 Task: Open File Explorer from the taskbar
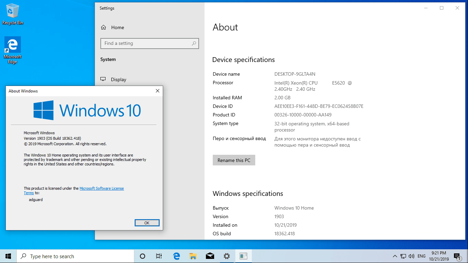point(193,256)
